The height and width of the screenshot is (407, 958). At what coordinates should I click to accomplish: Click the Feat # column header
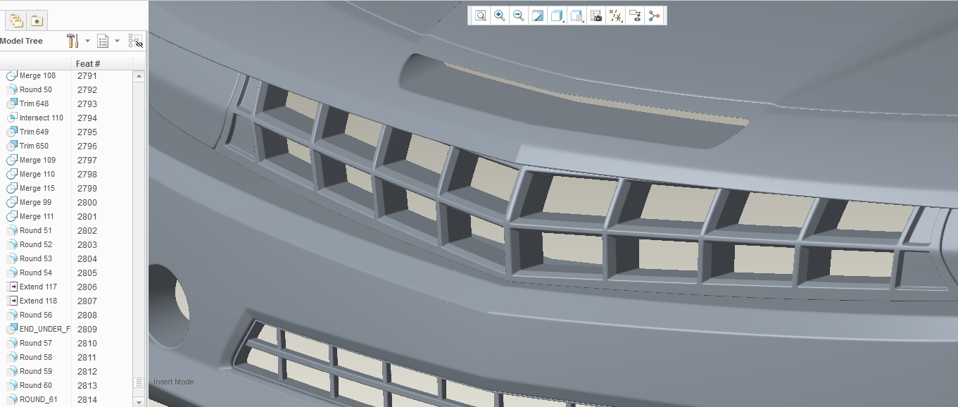click(x=88, y=63)
